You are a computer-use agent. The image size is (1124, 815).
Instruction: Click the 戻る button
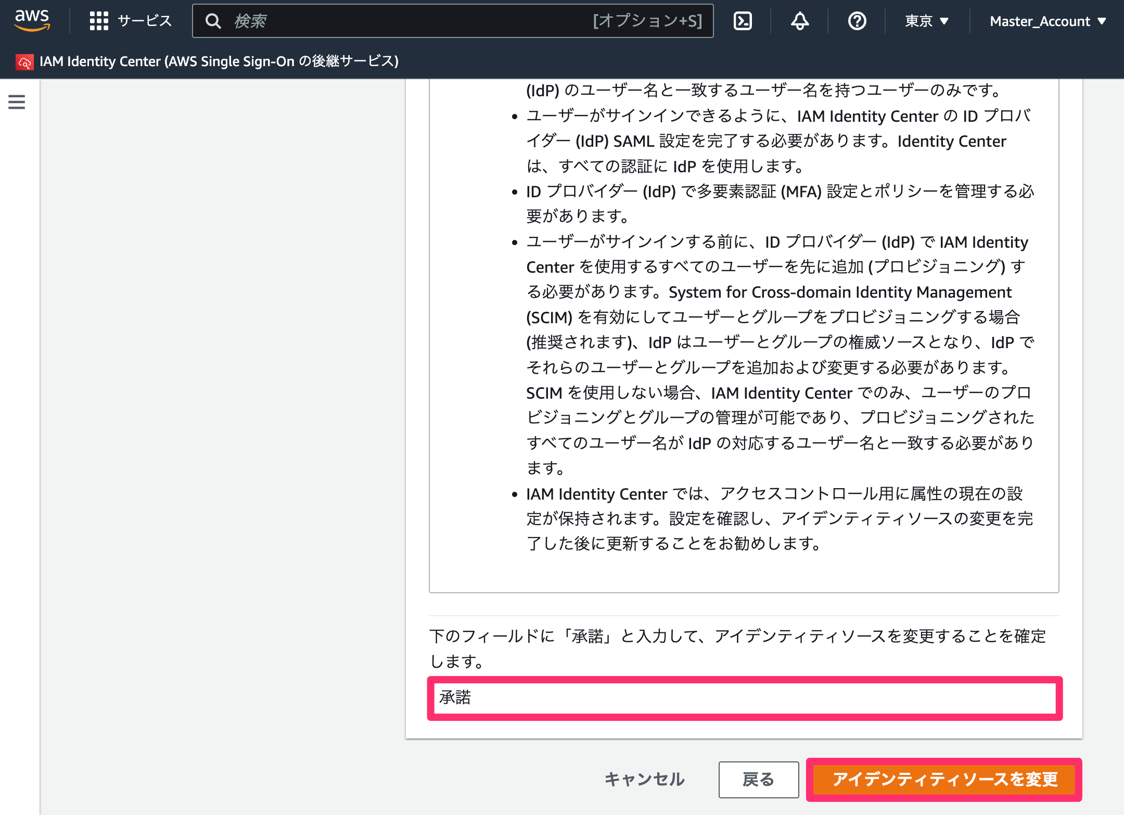pos(758,779)
